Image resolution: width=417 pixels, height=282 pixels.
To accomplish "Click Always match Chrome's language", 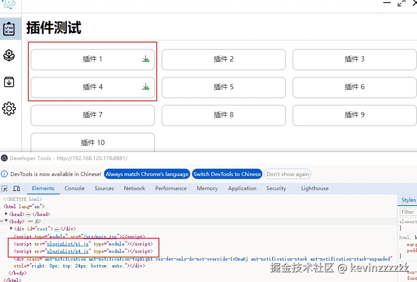I will [147, 174].
